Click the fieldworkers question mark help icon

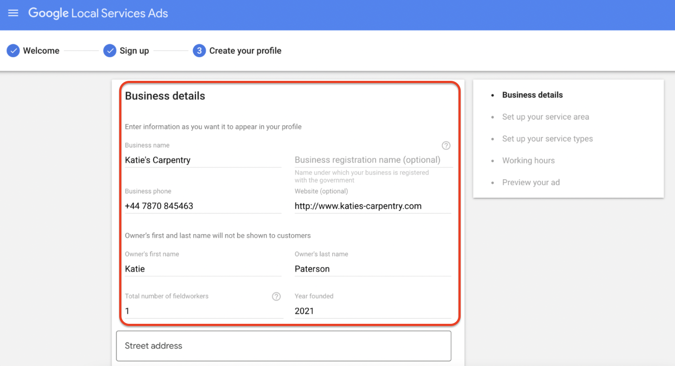pyautogui.click(x=276, y=296)
